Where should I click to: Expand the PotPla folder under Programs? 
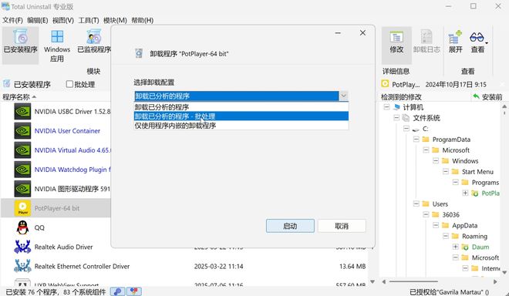click(x=465, y=193)
